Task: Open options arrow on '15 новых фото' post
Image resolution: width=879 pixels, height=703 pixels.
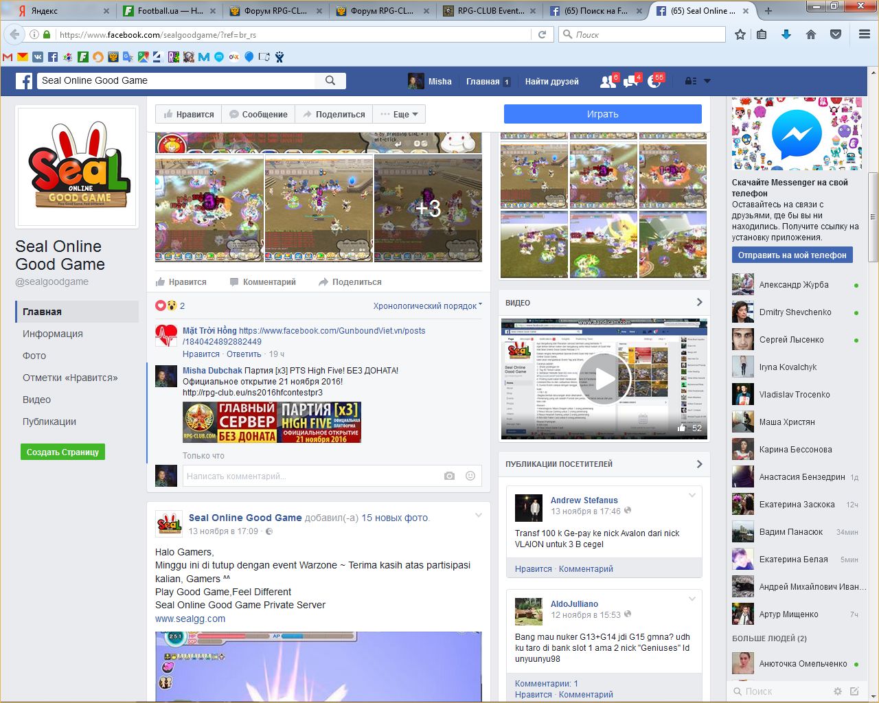Action: (x=479, y=514)
